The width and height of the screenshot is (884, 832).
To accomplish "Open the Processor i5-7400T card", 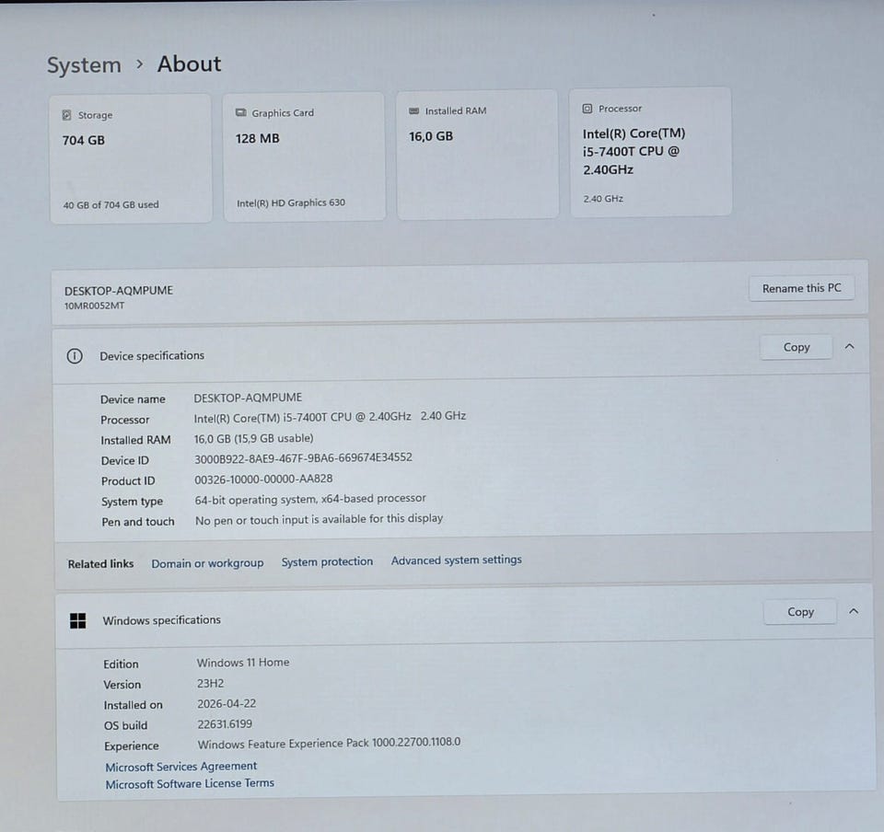I will coord(651,152).
